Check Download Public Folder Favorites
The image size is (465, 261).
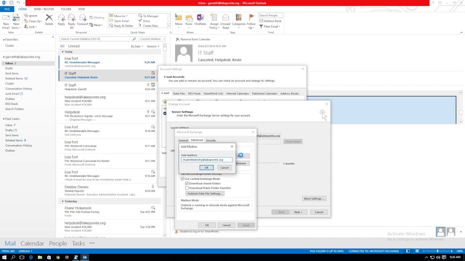pyautogui.click(x=187, y=188)
